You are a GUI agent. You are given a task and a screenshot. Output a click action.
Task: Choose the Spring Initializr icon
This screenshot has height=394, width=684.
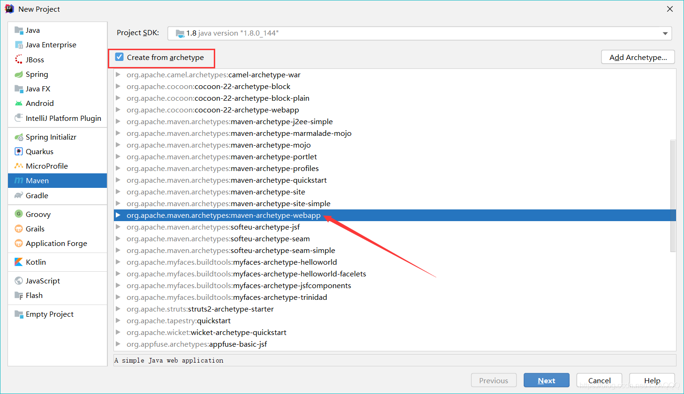coord(19,137)
